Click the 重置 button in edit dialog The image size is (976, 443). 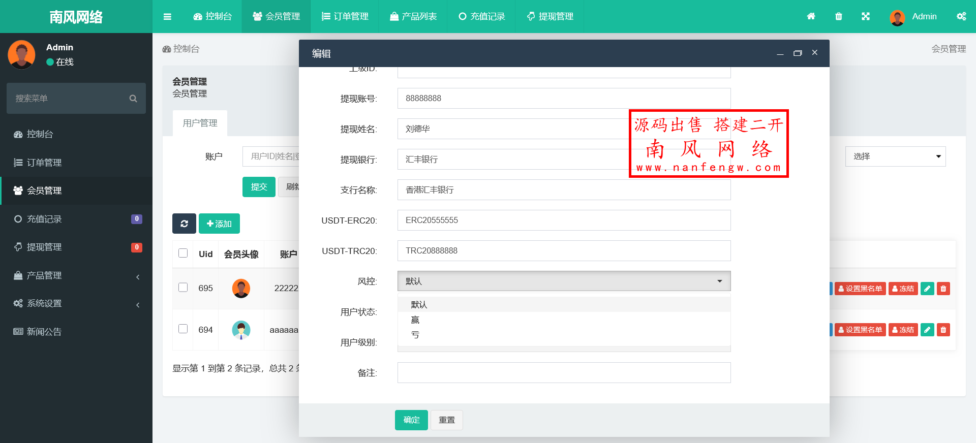[447, 420]
